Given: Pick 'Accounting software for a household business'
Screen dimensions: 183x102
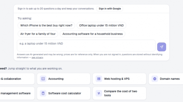Looking at the screenshot, I should [x=93, y=34].
